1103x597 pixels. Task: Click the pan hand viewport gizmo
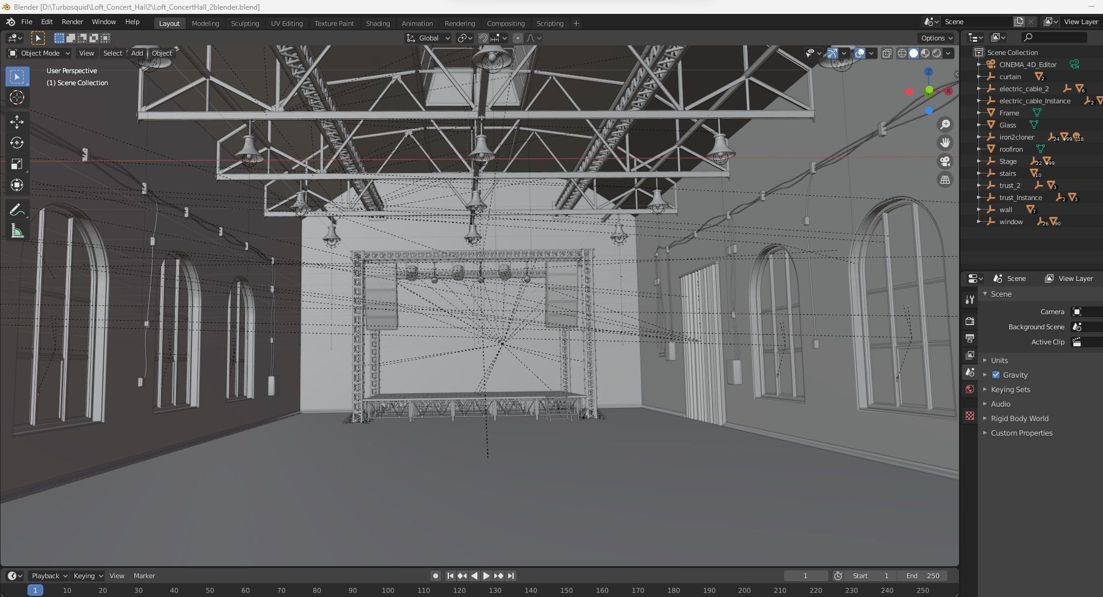point(944,143)
